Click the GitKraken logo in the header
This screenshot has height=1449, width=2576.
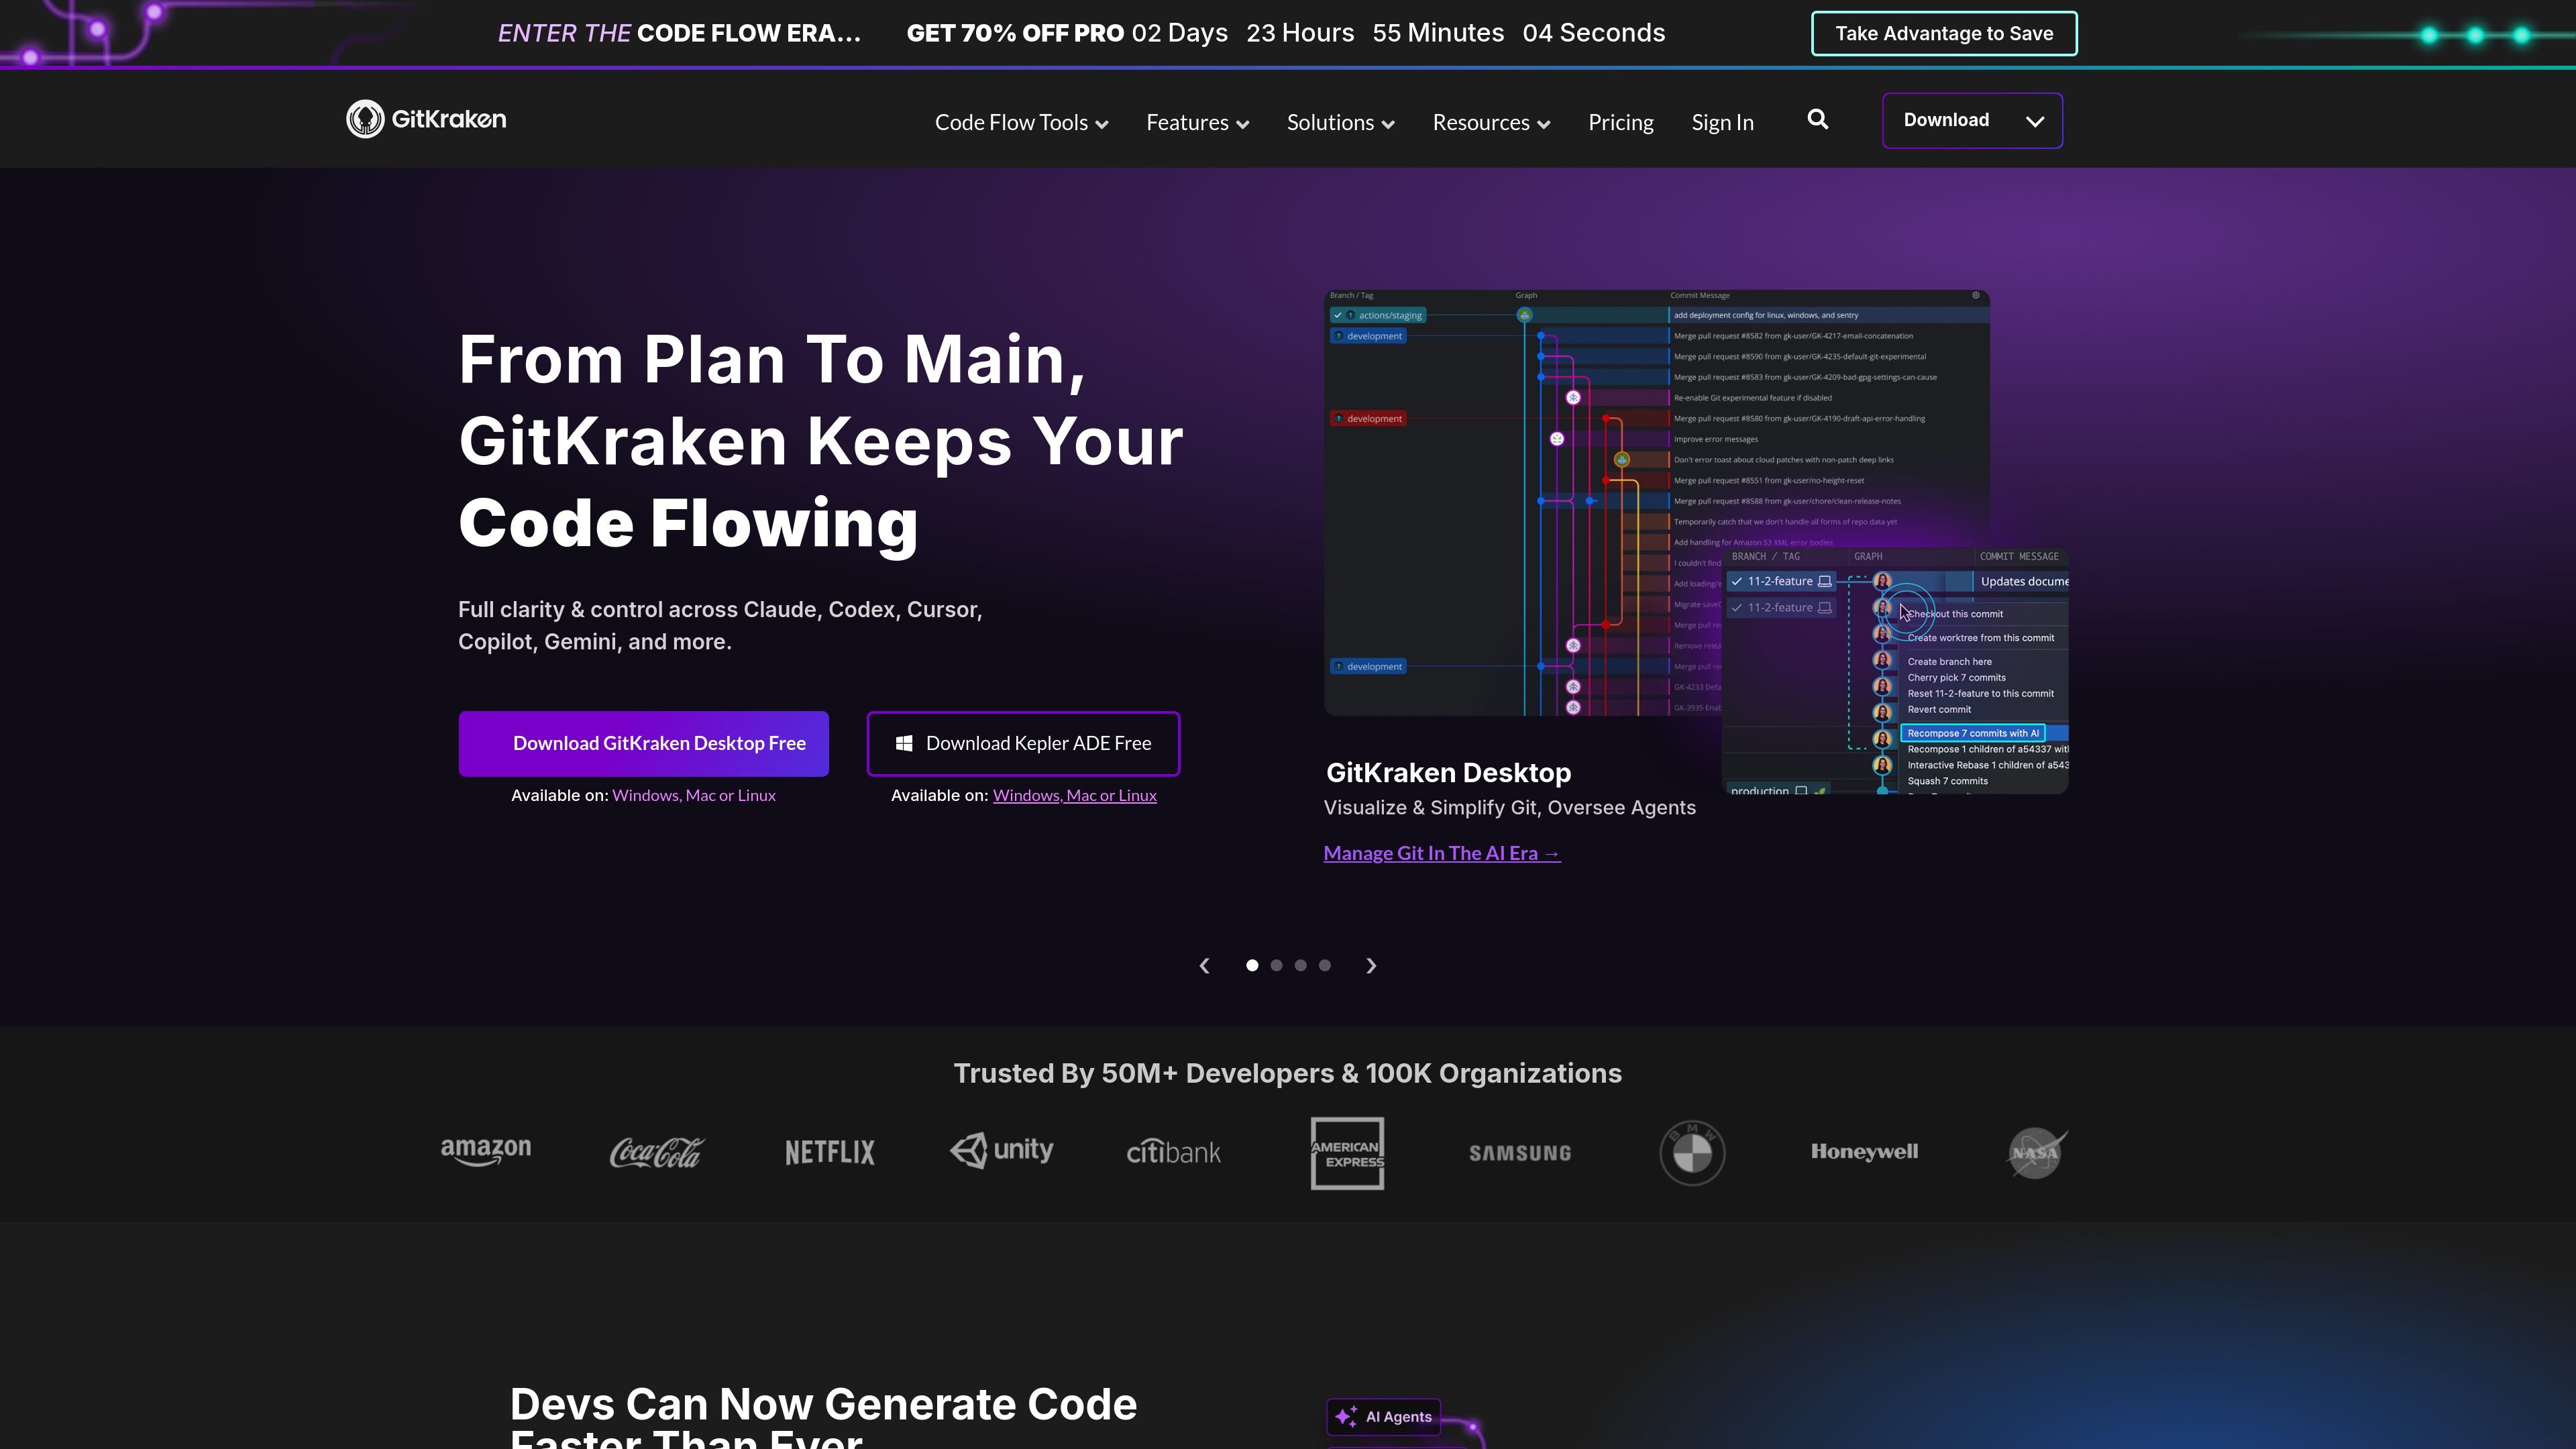[426, 120]
